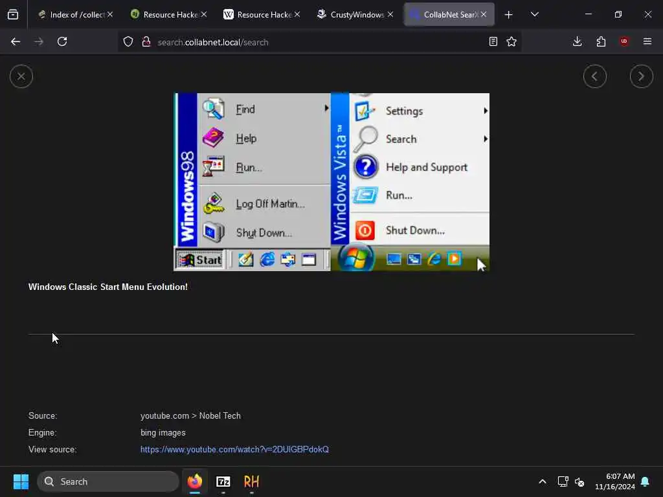The width and height of the screenshot is (663, 497).
Task: Go to next image result
Action: (641, 76)
